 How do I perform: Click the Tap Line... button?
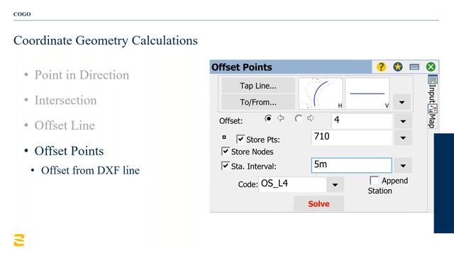258,86
